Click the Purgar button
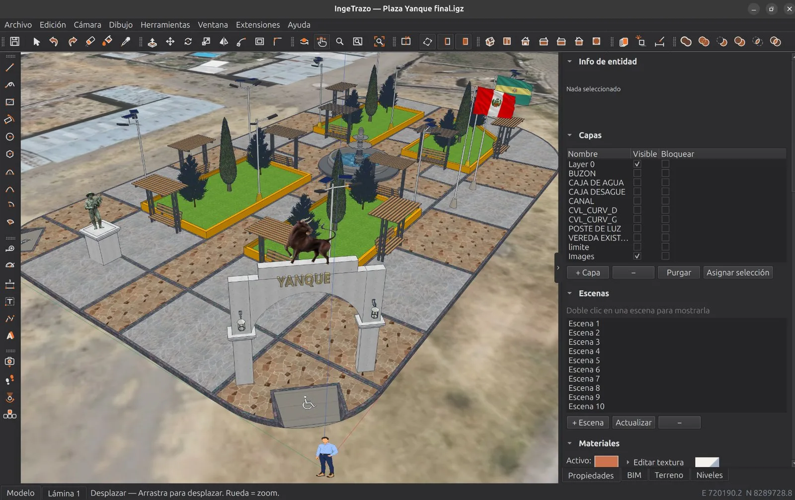 (x=679, y=273)
